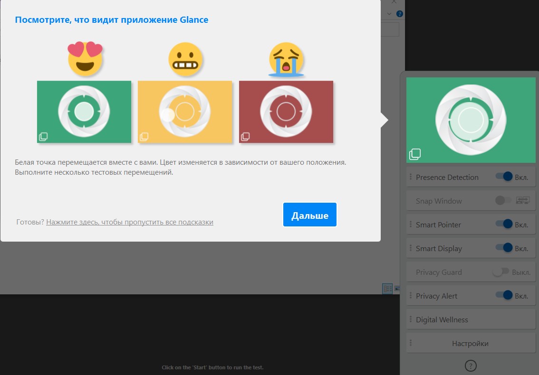The width and height of the screenshot is (539, 375).
Task: Click the drag handle dots beside Smart Pointer
Action: (411, 224)
